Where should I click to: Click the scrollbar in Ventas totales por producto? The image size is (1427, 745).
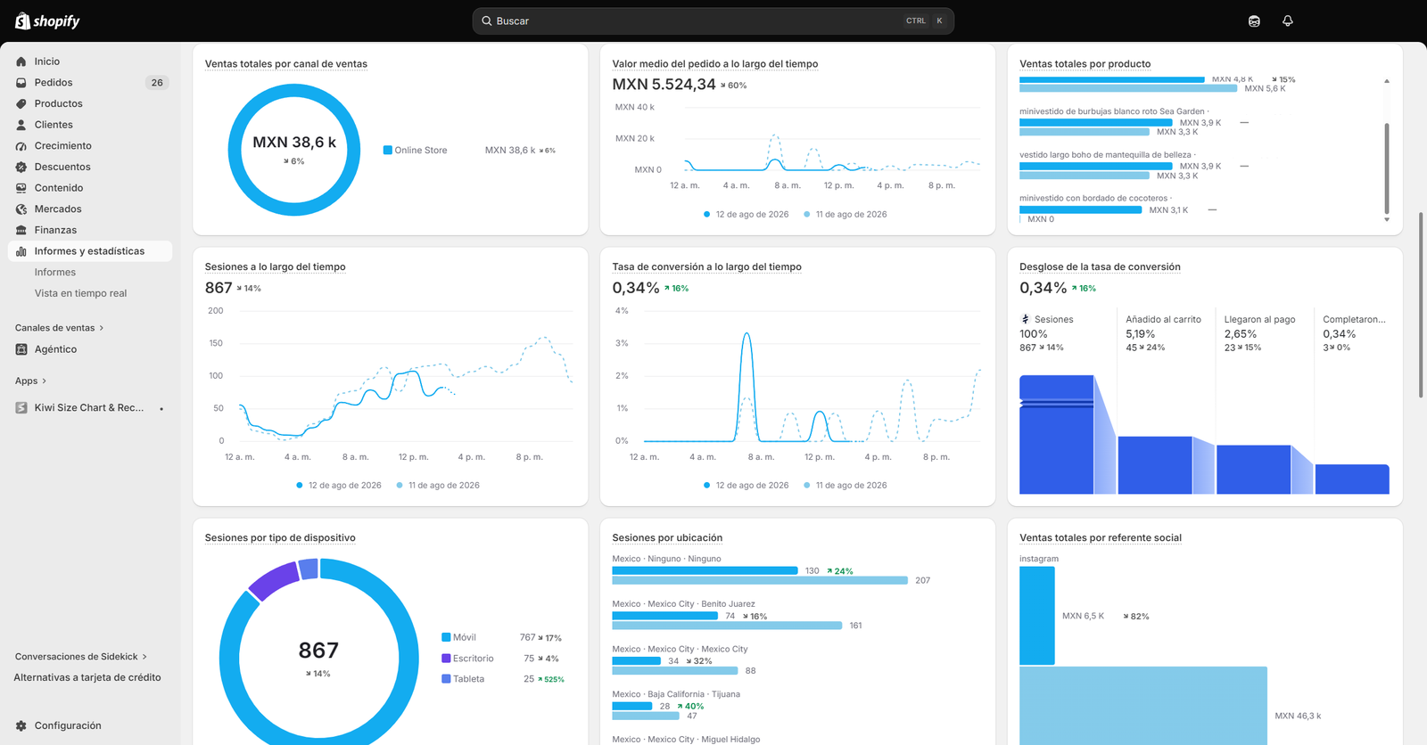pyautogui.click(x=1387, y=168)
